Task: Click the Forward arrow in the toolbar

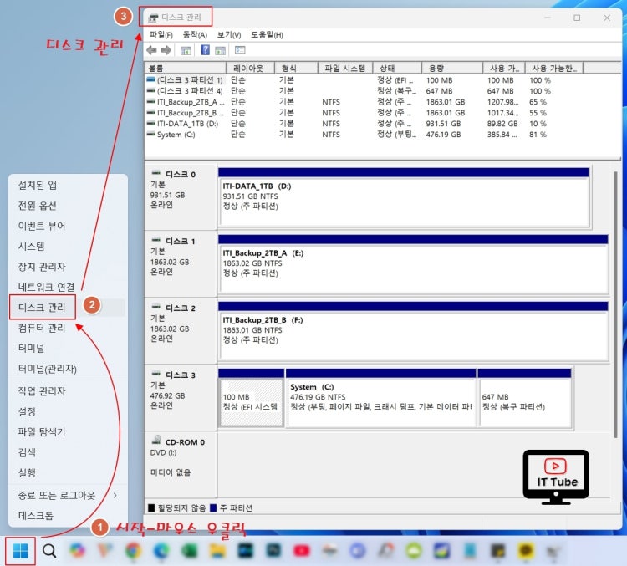Action: [x=166, y=50]
